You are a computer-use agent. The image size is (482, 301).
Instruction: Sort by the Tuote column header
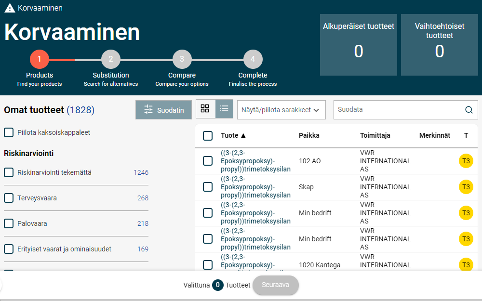click(233, 135)
